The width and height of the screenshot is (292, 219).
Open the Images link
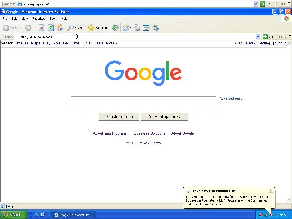tap(22, 43)
